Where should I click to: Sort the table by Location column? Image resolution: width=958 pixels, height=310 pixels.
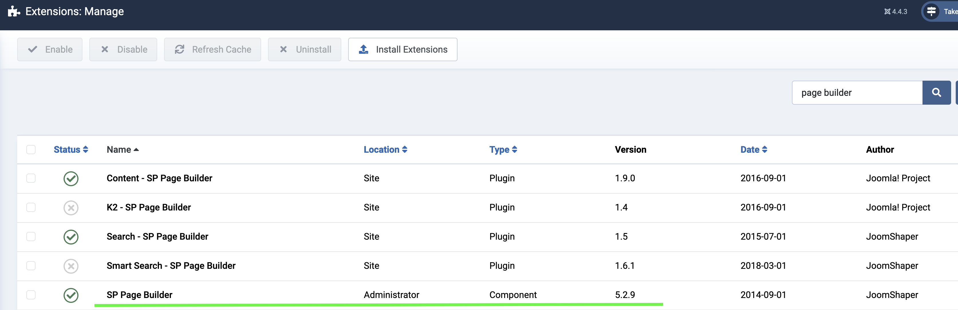click(385, 150)
